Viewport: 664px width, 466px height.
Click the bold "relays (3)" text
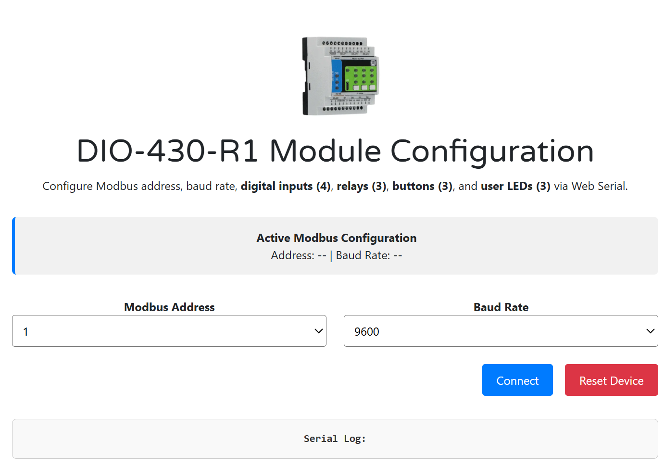pos(361,186)
